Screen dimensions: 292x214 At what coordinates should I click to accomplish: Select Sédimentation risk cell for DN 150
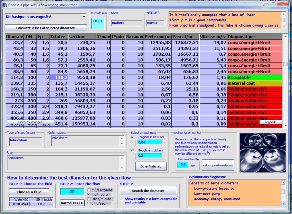coord(255,89)
